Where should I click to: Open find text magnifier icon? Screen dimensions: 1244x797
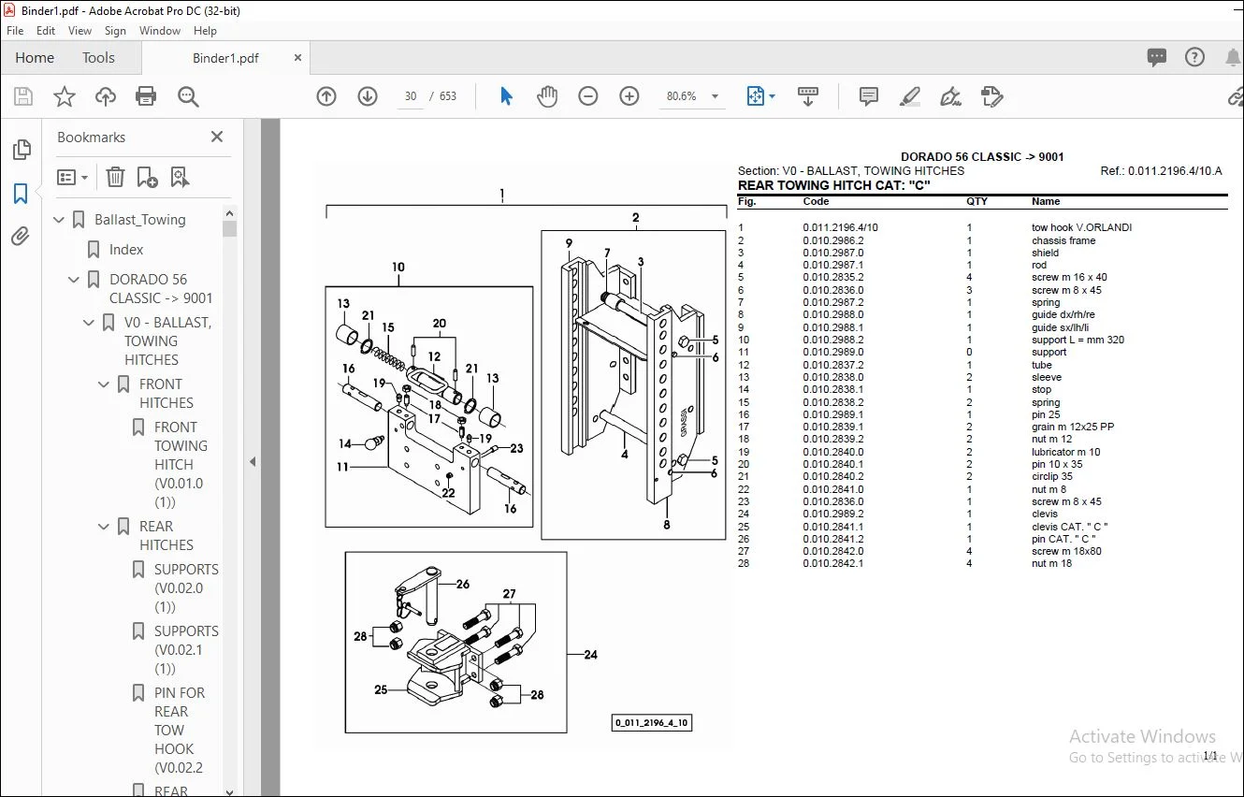(188, 96)
